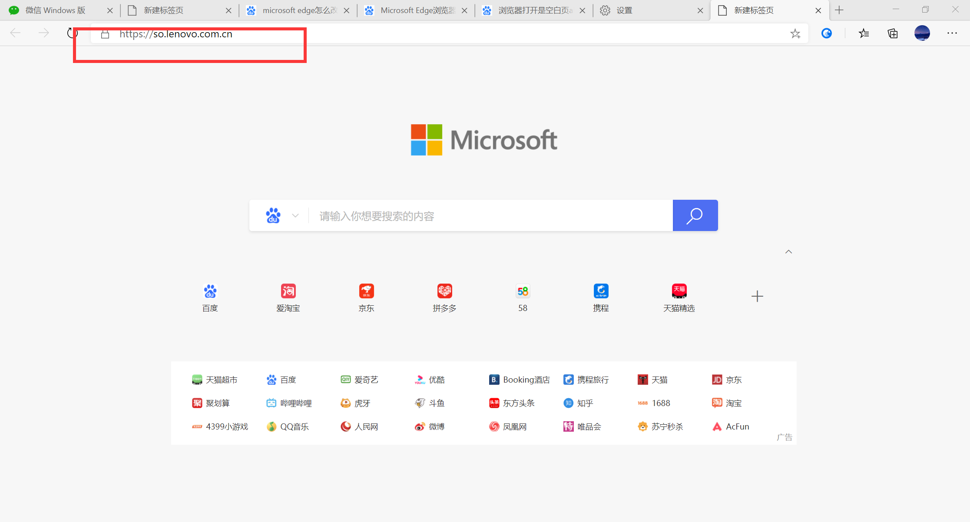
Task: Open the 天猫超市 link
Action: 215,380
